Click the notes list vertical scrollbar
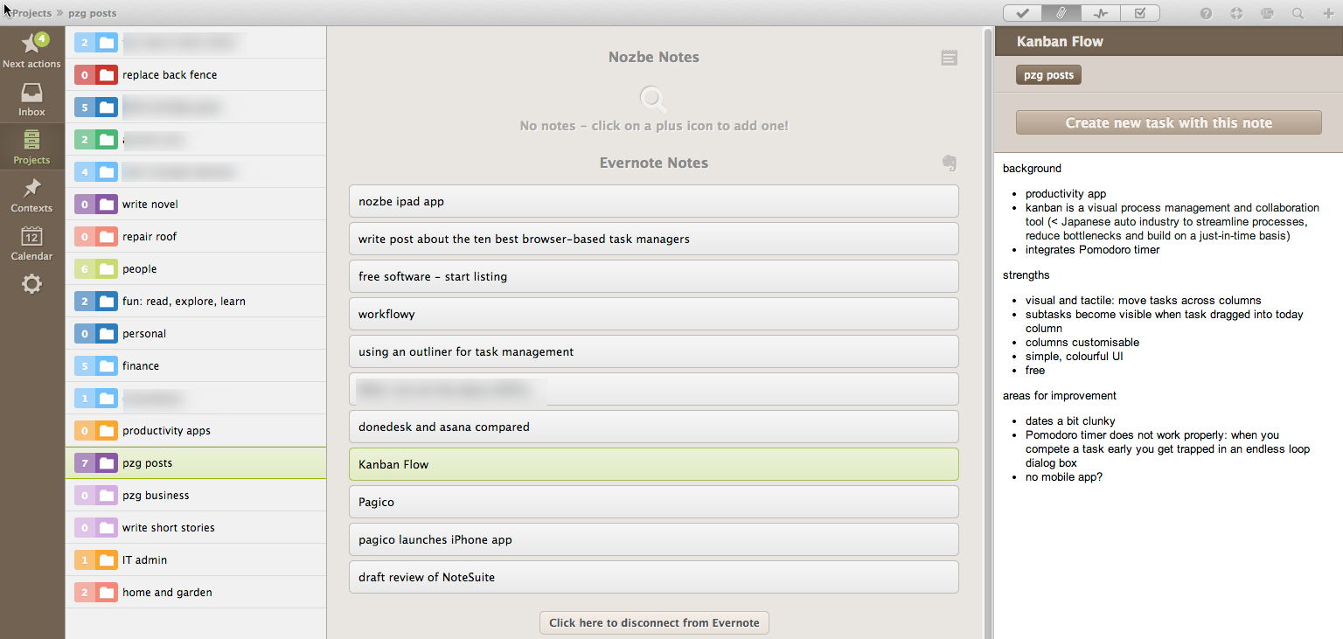Screen dimensions: 1343x639 (x=989, y=332)
